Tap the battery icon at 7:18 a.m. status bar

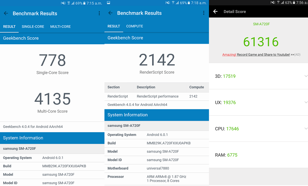pyautogui.click(x=189, y=3)
